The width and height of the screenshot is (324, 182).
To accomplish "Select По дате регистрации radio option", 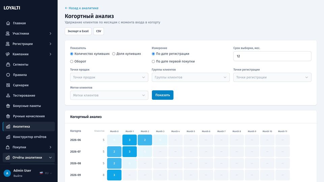I will [153, 54].
